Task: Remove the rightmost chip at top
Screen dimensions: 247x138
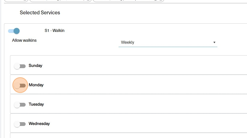Action: [x=162, y=0]
